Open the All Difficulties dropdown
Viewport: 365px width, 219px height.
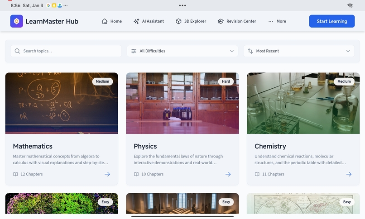(x=182, y=51)
